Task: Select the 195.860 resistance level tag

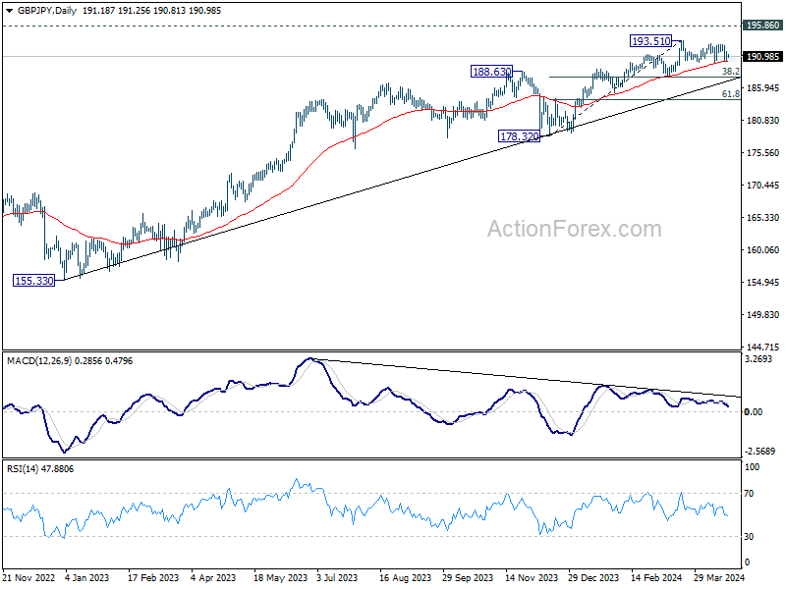Action: click(x=762, y=26)
